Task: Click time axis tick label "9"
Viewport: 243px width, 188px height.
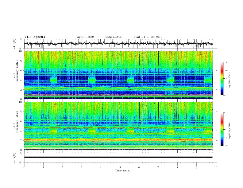Action: click(x=196, y=167)
